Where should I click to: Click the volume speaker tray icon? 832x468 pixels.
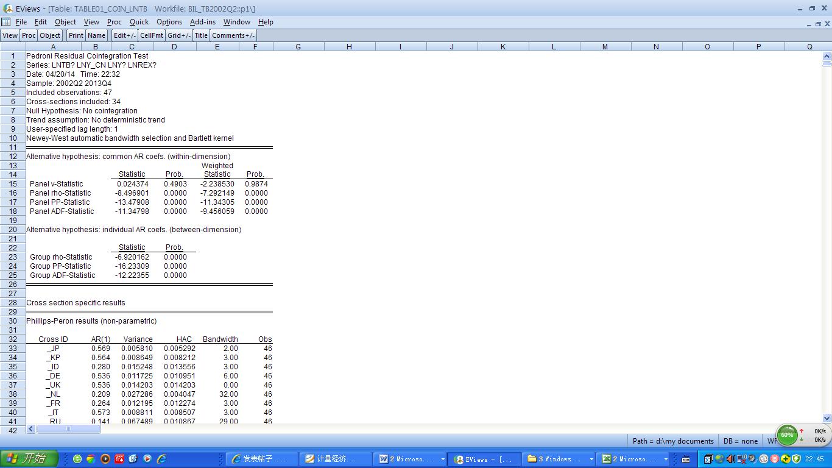pos(730,459)
